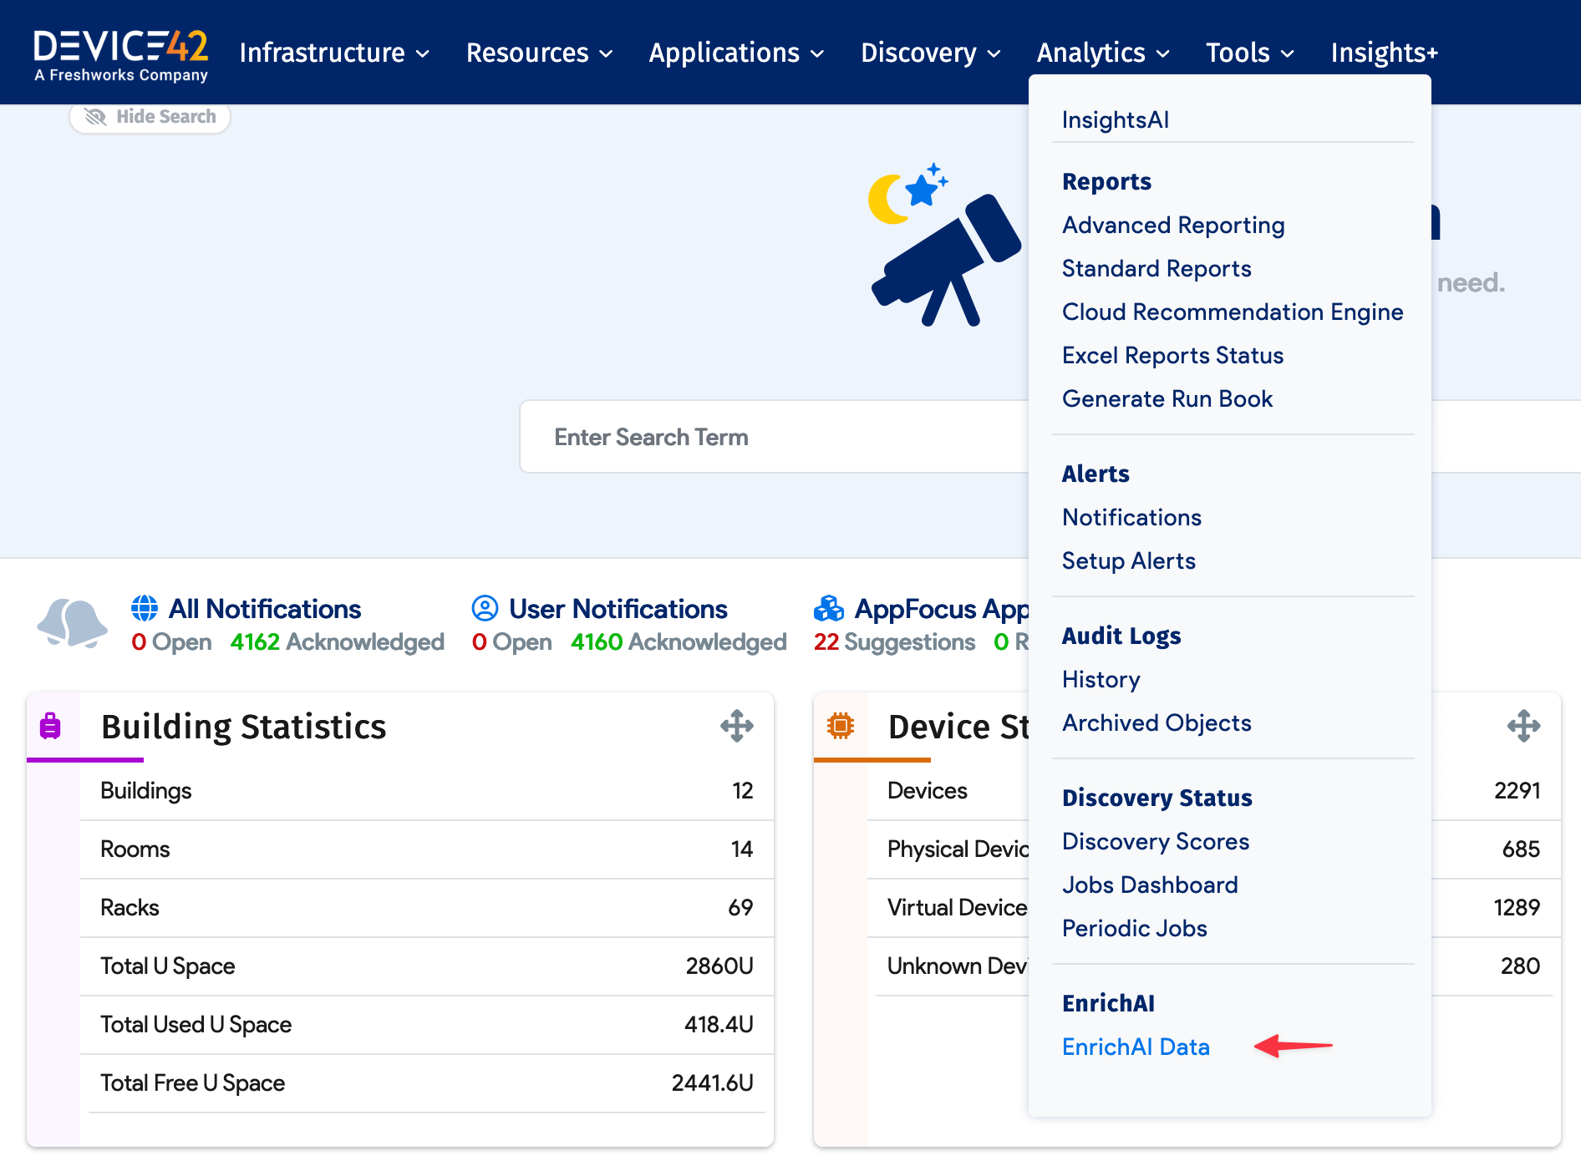This screenshot has width=1581, height=1171.
Task: Click the user icon beside User Notifications
Action: coord(485,608)
